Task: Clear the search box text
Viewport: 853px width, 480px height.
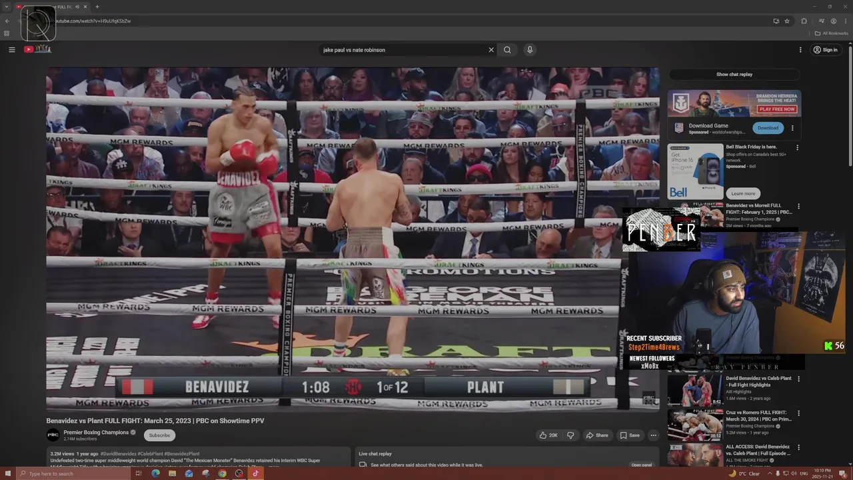Action: click(491, 49)
